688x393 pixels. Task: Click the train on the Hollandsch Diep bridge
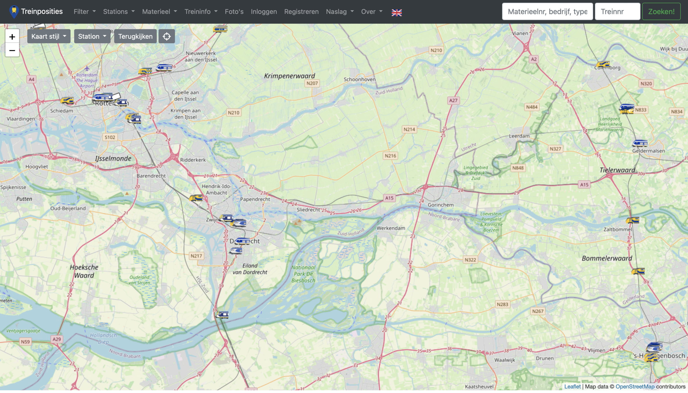click(x=222, y=314)
